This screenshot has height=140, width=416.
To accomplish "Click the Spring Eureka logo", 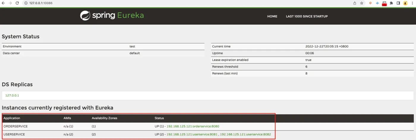I will 112,15.
